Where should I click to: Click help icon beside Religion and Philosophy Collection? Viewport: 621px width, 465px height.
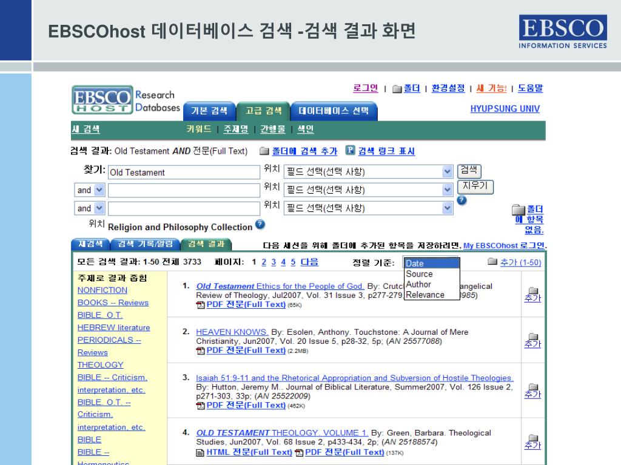click(x=260, y=225)
